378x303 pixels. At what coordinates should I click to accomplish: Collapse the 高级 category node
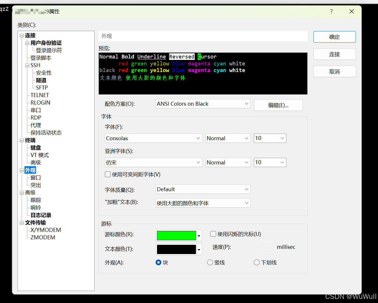tap(22, 193)
